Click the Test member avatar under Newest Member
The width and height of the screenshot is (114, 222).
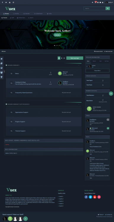coord(89,109)
